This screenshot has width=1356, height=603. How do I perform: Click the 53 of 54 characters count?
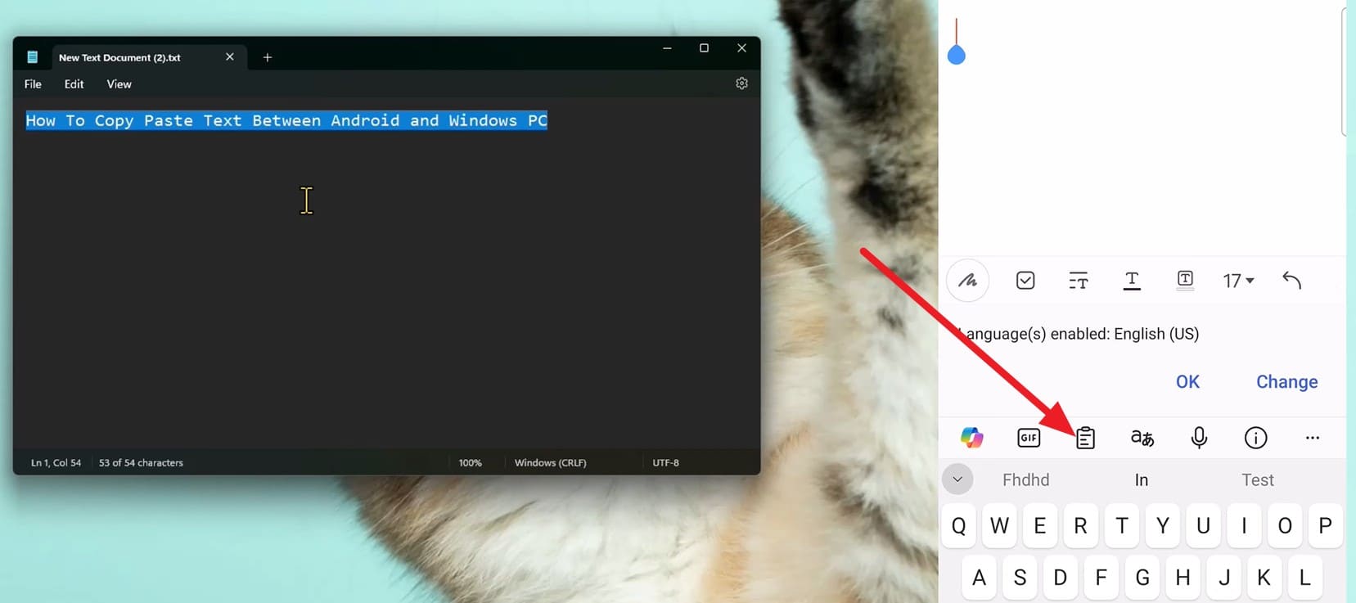point(141,463)
